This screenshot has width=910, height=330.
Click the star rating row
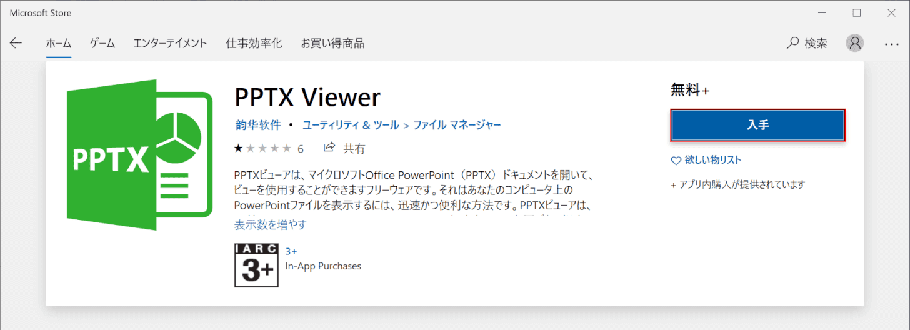point(262,149)
